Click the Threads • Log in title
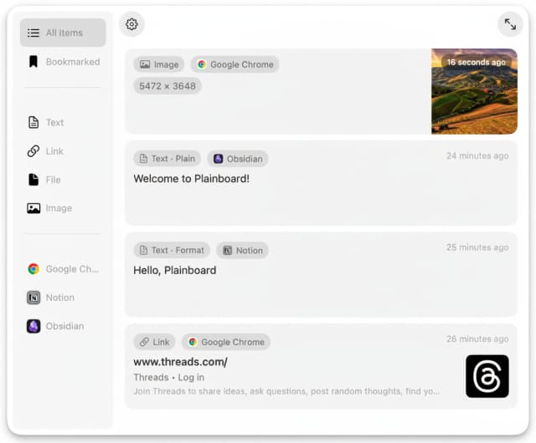Viewport: 536px width, 443px height. [x=169, y=378]
